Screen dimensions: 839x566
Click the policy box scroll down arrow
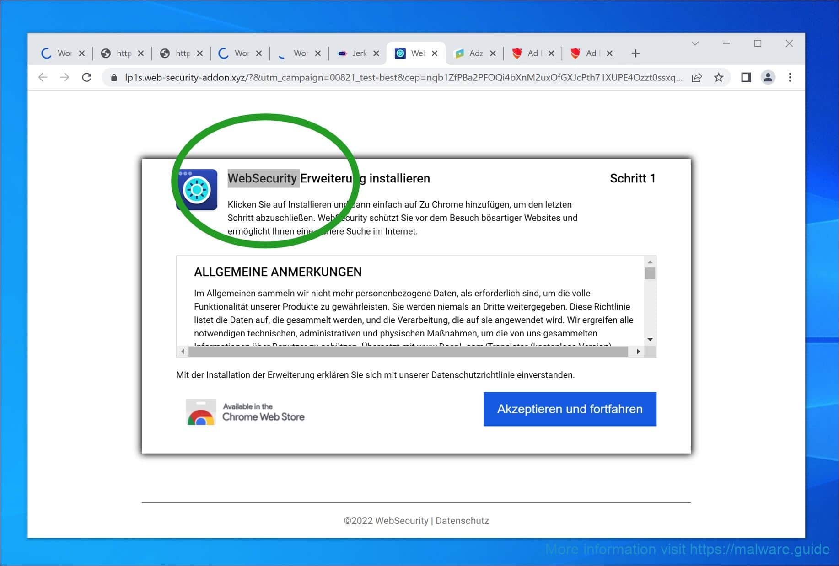click(x=650, y=339)
